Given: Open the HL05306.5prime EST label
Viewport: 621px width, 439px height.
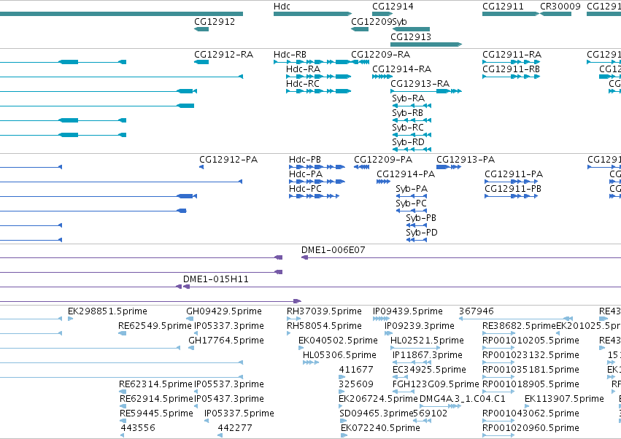Looking at the screenshot, I should click(x=339, y=355).
